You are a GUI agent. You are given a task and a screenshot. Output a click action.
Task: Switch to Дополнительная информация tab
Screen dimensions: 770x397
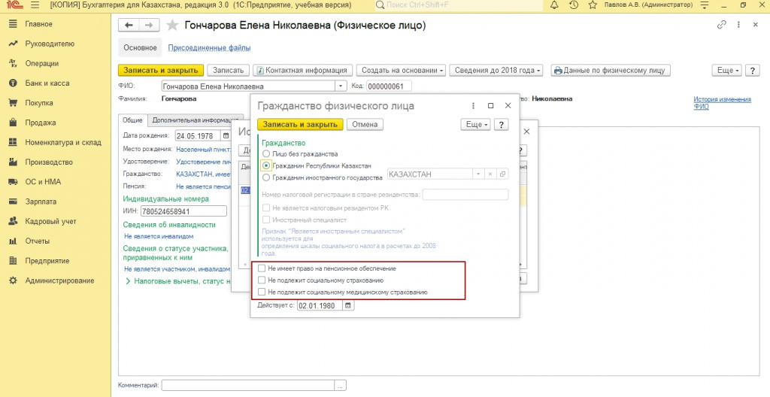[x=195, y=120]
